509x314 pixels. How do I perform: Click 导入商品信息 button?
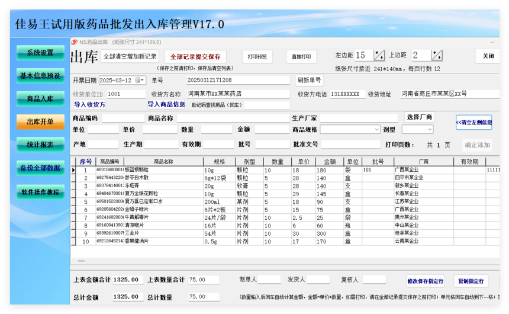[x=166, y=104]
